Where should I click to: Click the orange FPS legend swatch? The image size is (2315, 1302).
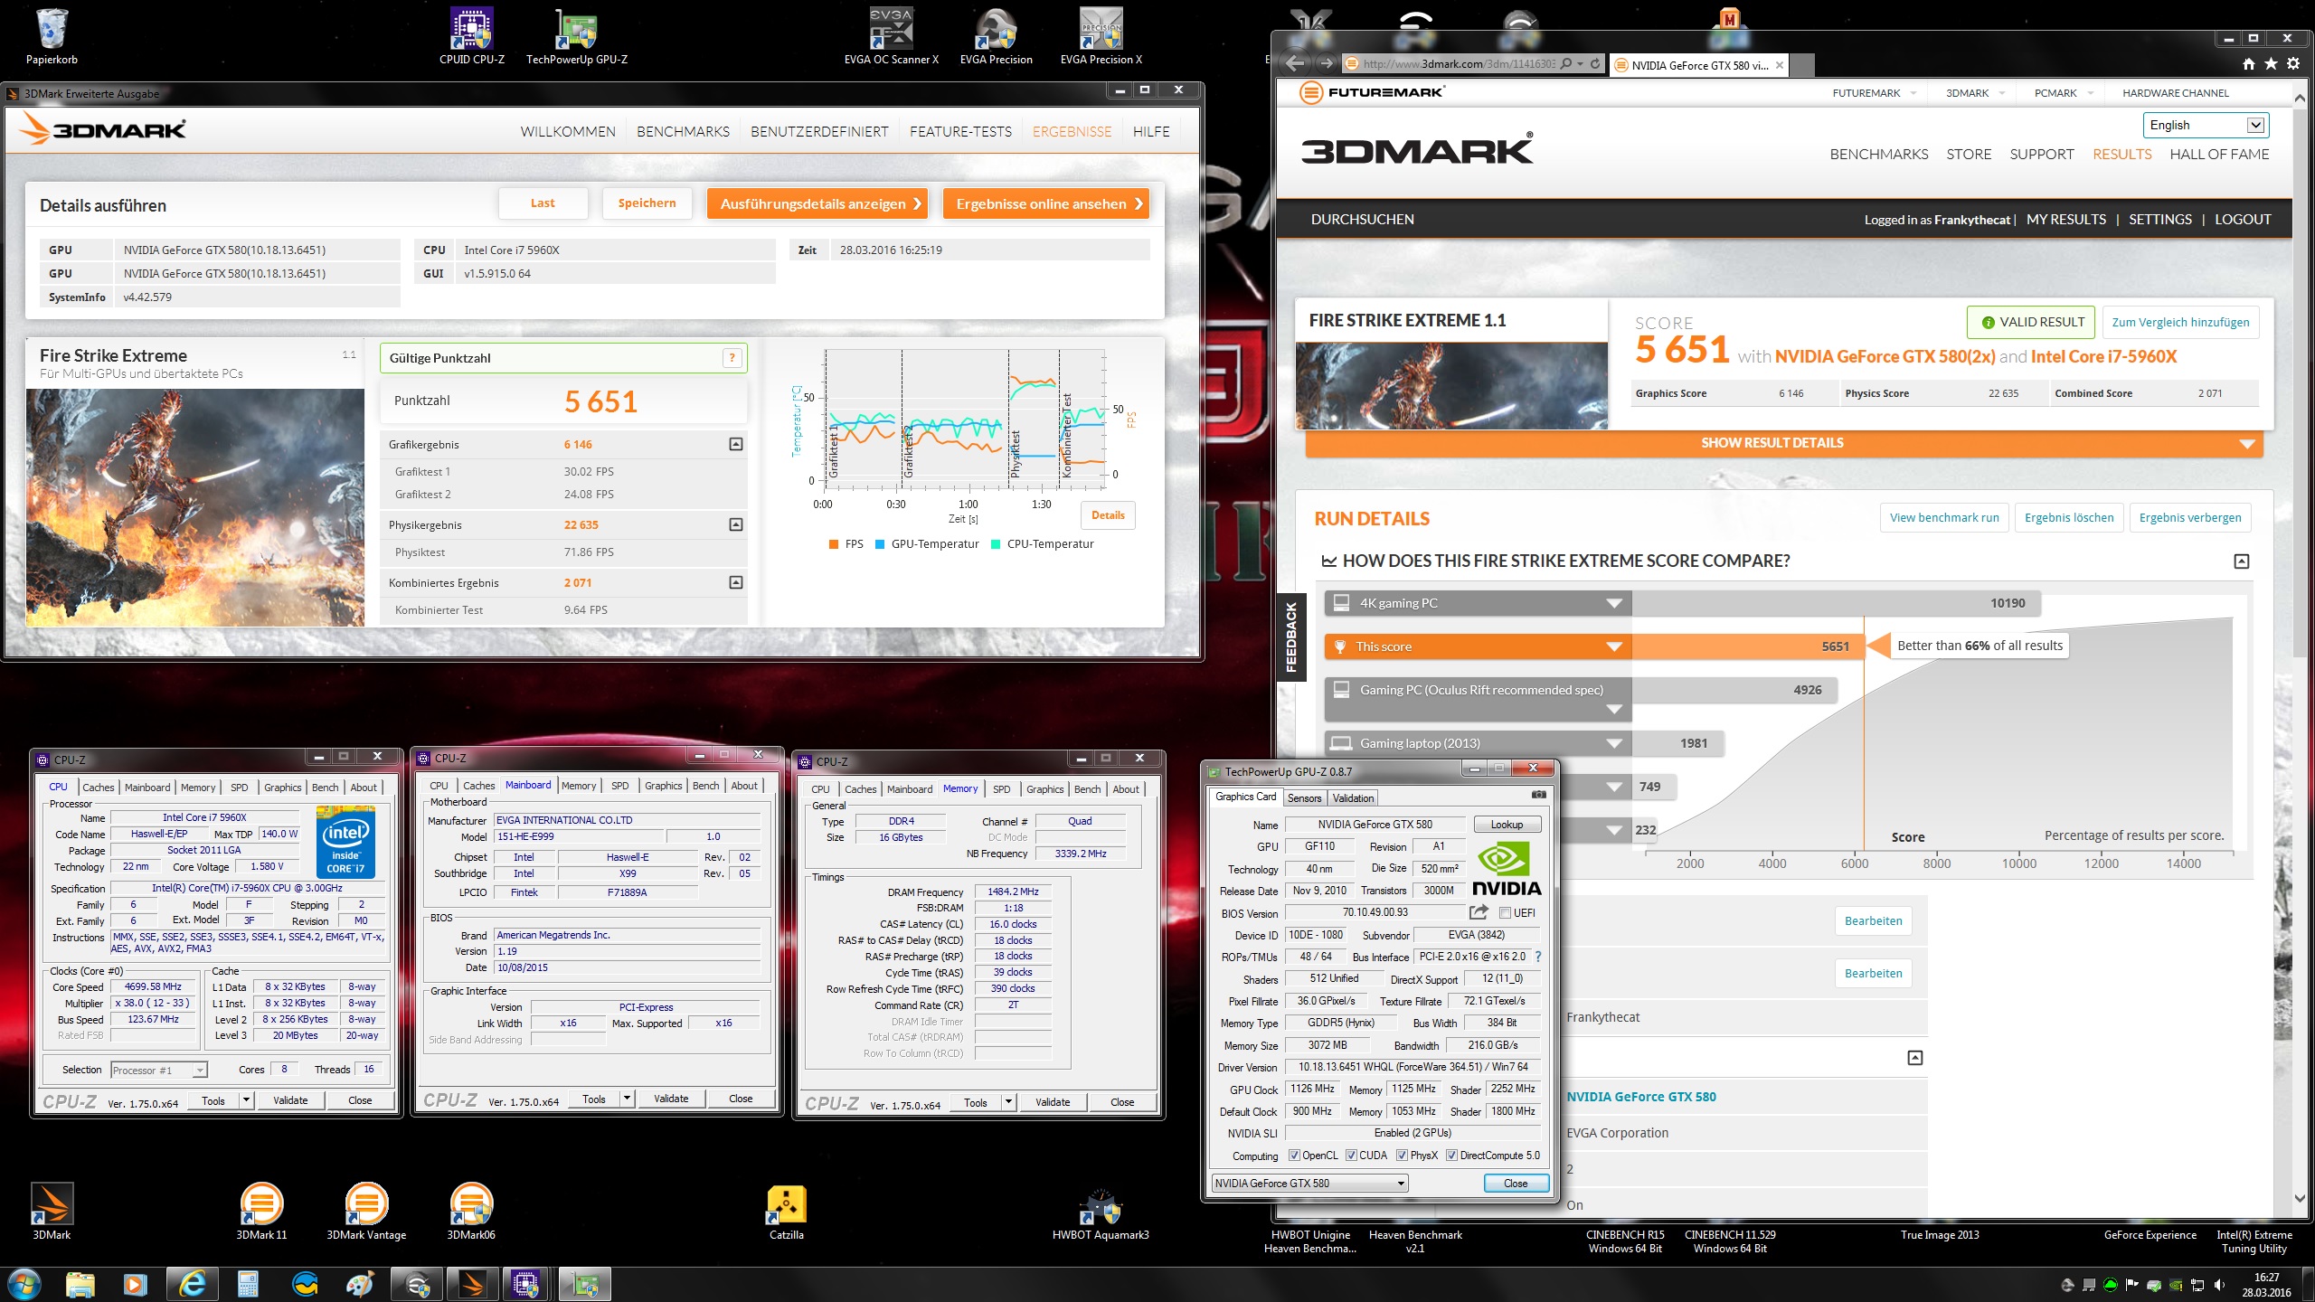pyautogui.click(x=834, y=543)
